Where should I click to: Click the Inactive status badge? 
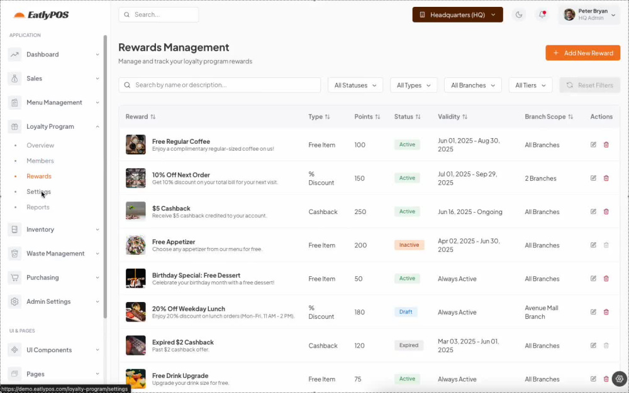409,245
